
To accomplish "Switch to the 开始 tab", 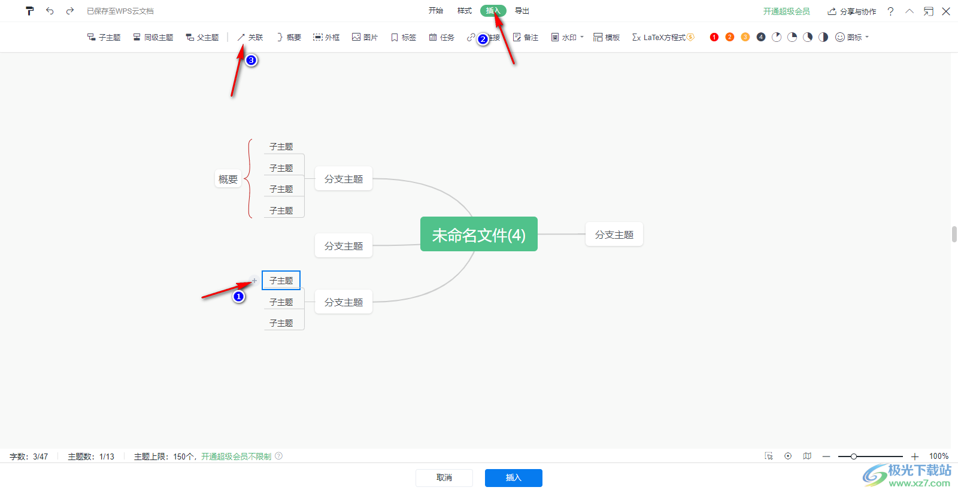I will [436, 11].
